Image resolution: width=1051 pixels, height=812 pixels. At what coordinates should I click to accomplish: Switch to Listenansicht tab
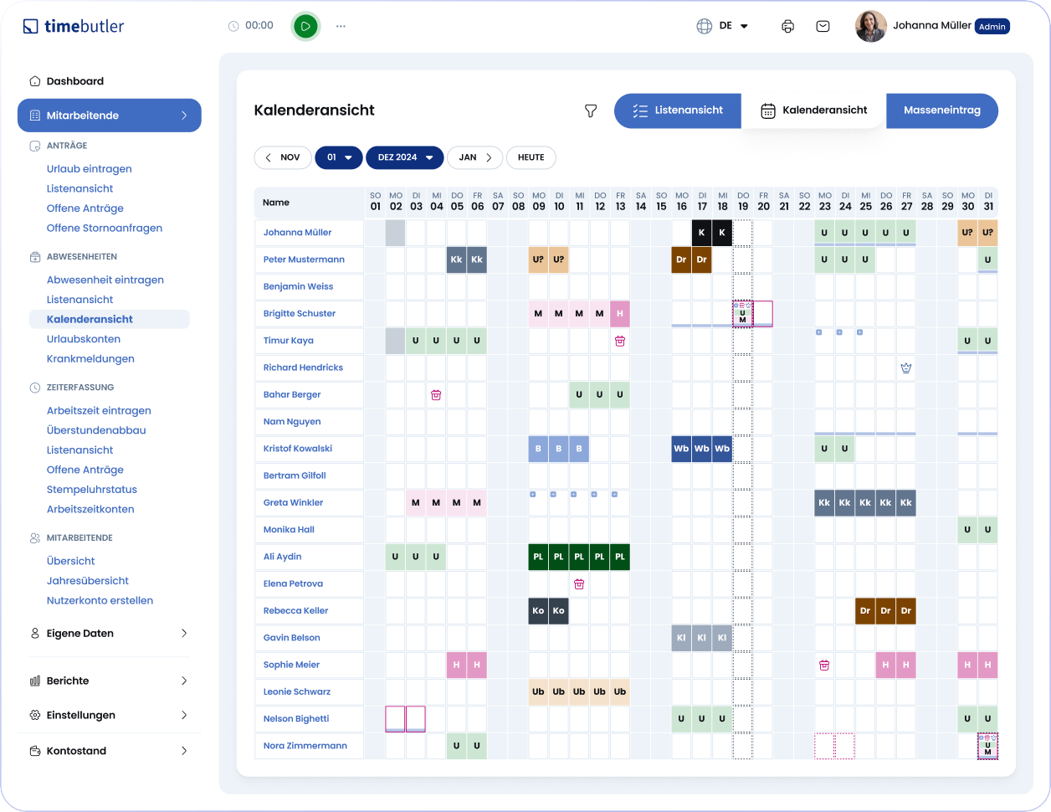coord(678,110)
